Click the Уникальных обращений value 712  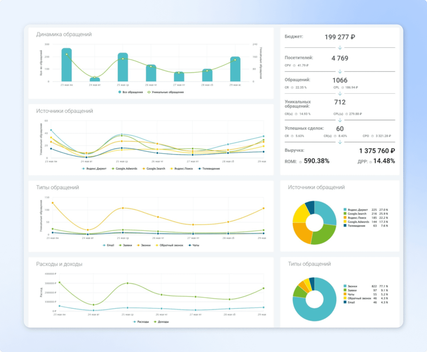tap(340, 103)
